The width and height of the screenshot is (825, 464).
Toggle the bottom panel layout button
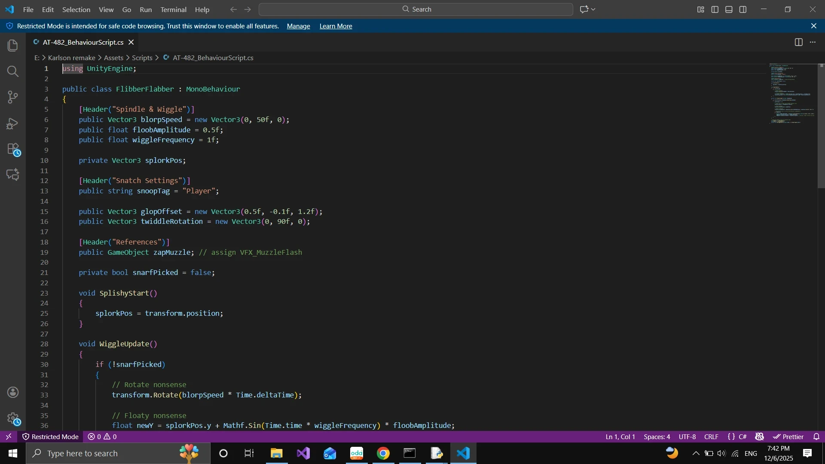tap(729, 9)
